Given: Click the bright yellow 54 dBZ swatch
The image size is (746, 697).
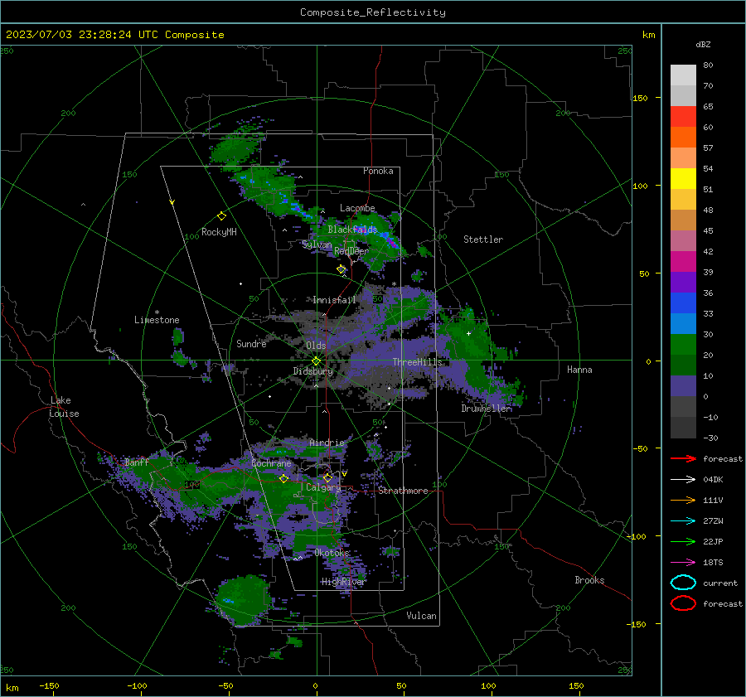Looking at the screenshot, I should [x=683, y=178].
